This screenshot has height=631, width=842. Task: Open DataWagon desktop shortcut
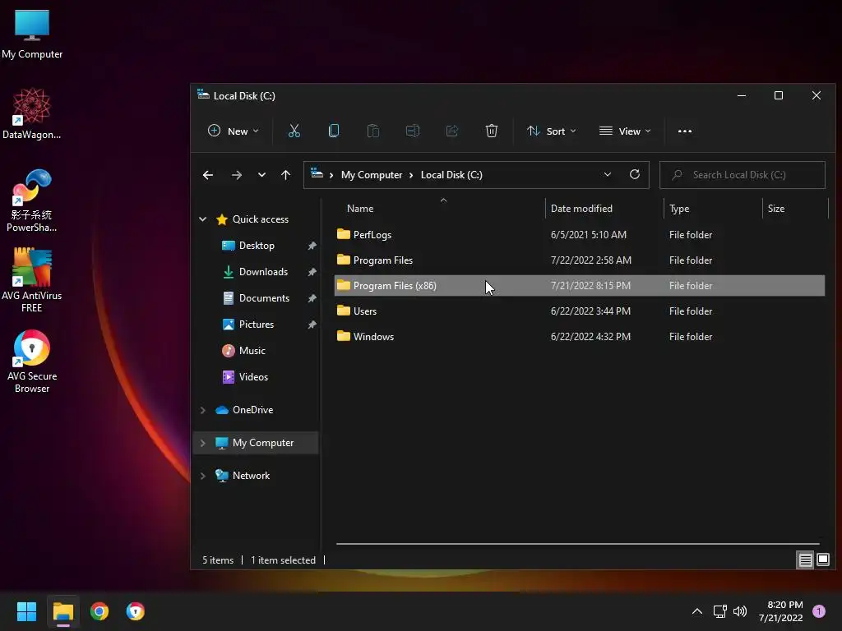pyautogui.click(x=32, y=113)
